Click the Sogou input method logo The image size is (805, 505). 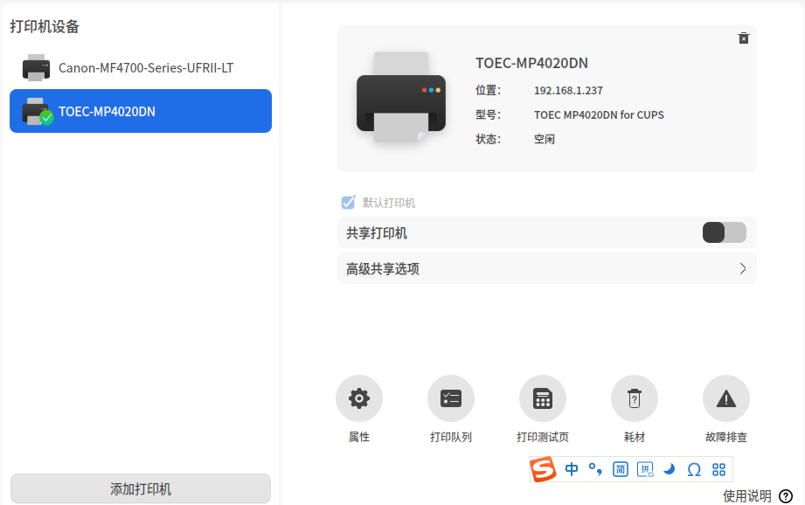click(x=543, y=469)
